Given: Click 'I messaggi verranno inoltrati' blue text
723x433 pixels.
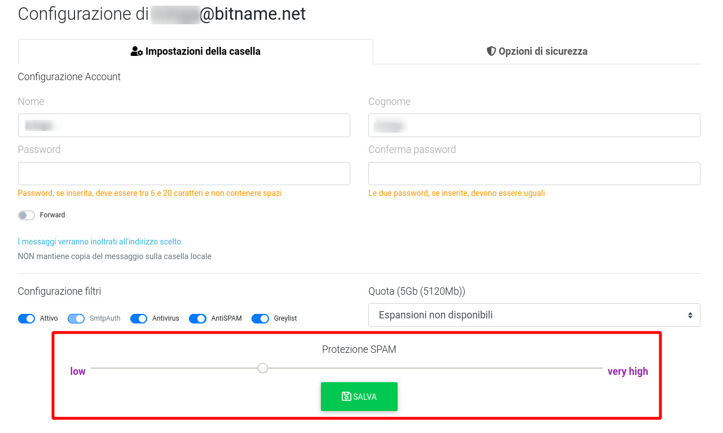Looking at the screenshot, I should pyautogui.click(x=100, y=242).
